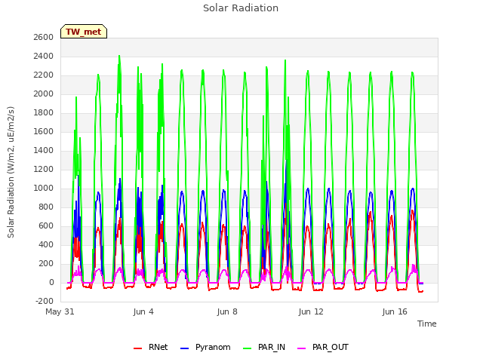Screen dimensions: 483x362
Task: Click the 1000 y-axis value
Action: [x=44, y=188]
